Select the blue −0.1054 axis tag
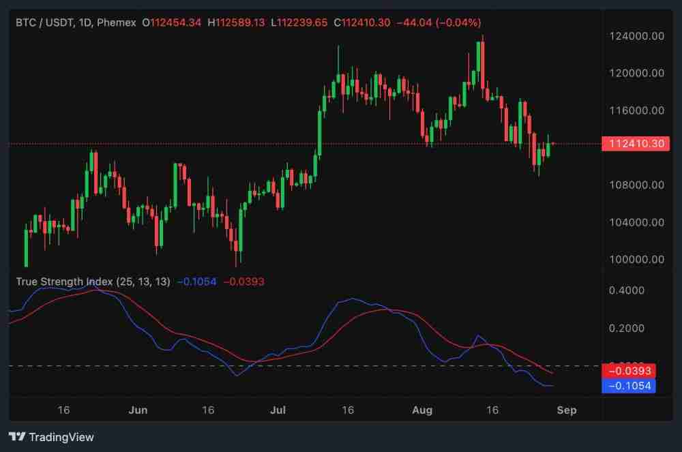Image resolution: width=682 pixels, height=452 pixels. tap(628, 387)
